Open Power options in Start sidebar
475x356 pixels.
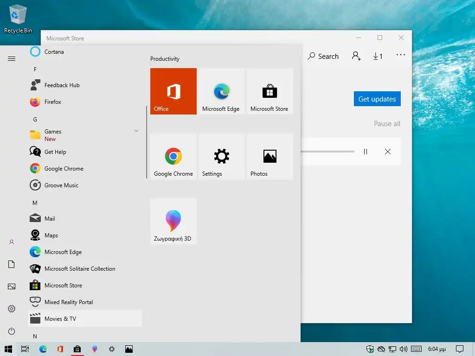tap(12, 331)
